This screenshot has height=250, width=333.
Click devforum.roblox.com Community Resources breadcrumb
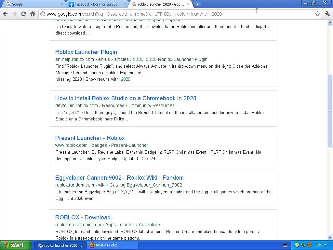click(115, 105)
